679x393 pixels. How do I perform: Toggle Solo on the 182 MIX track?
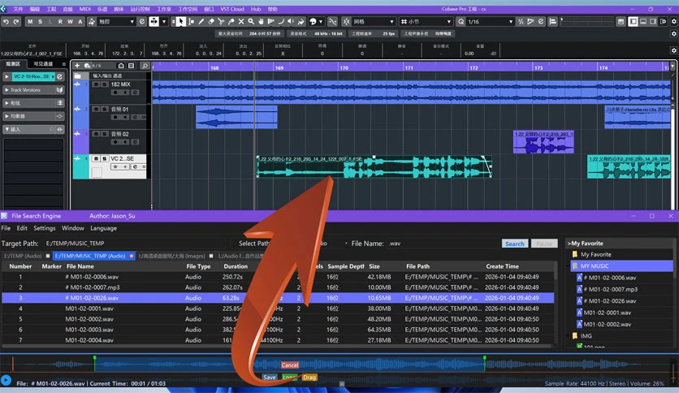(104, 84)
